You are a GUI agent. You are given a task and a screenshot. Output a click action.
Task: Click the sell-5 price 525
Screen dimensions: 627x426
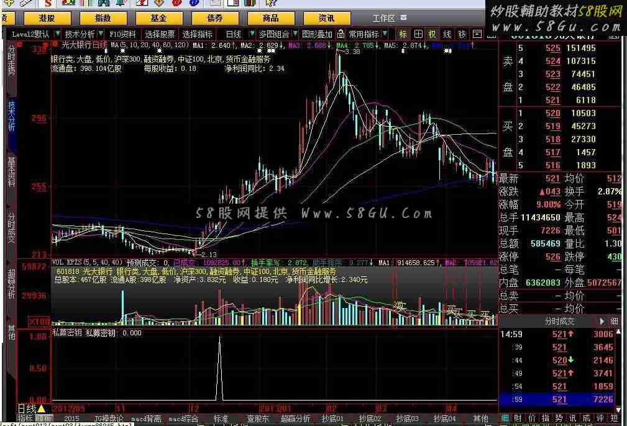click(552, 48)
